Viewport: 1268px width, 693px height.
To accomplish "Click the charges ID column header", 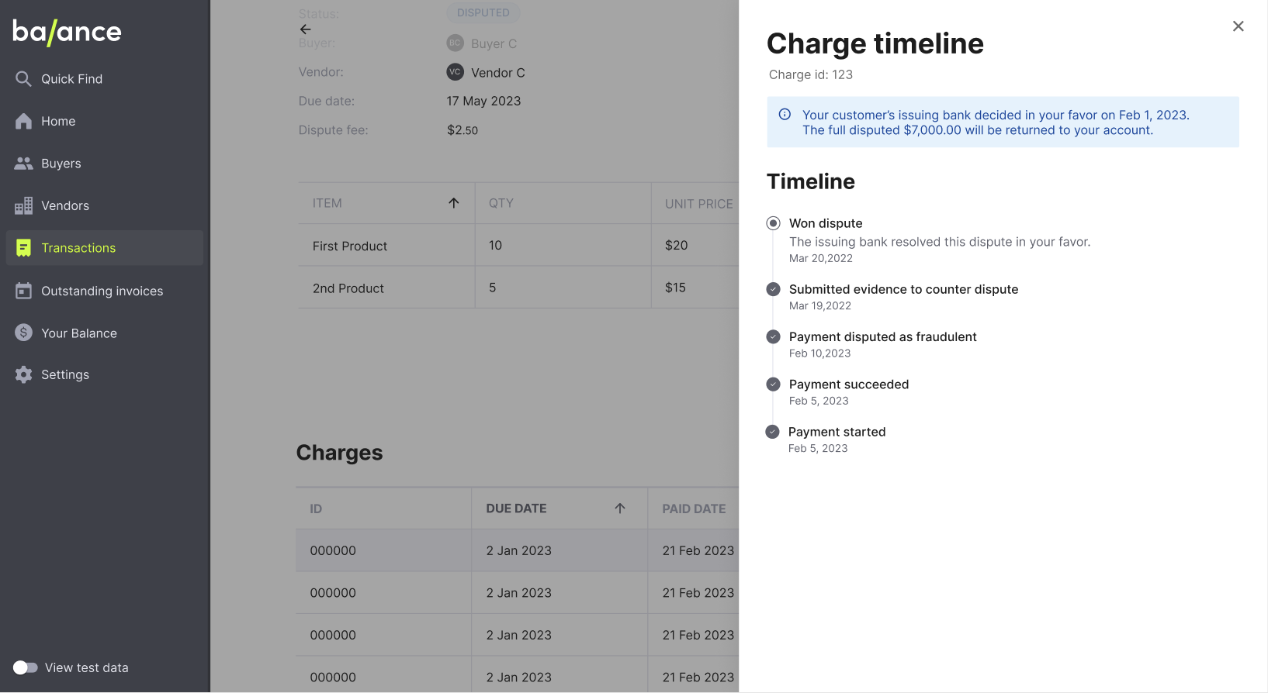I will coord(316,509).
